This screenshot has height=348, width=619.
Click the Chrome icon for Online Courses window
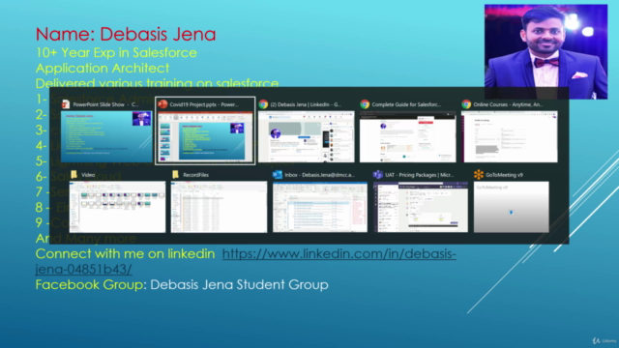(x=466, y=104)
